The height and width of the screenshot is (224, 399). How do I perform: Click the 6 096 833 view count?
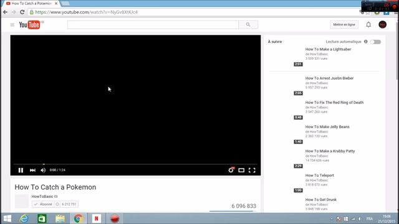coord(244,206)
